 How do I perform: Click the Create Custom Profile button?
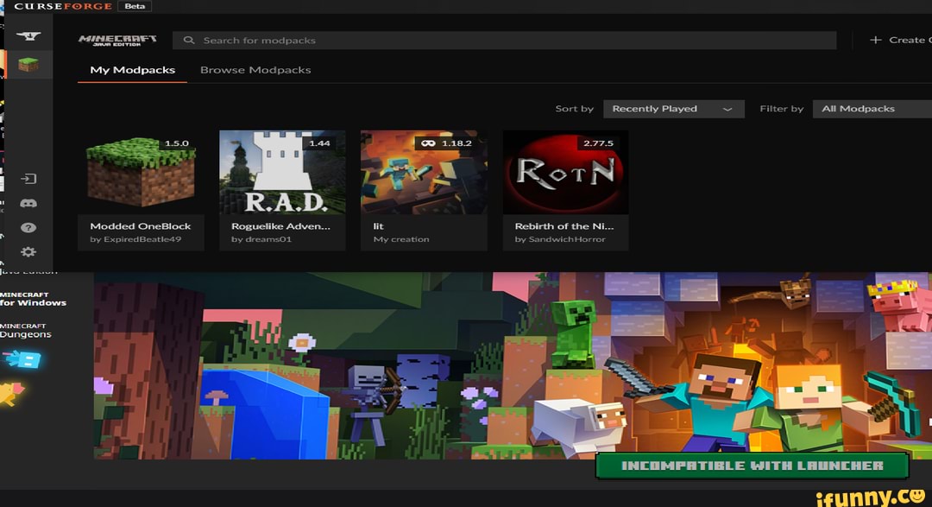click(x=902, y=39)
